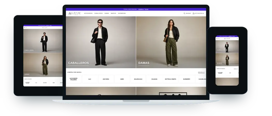Click the Louvre logo on the phone
This screenshot has height=116, width=272.
point(227,38)
